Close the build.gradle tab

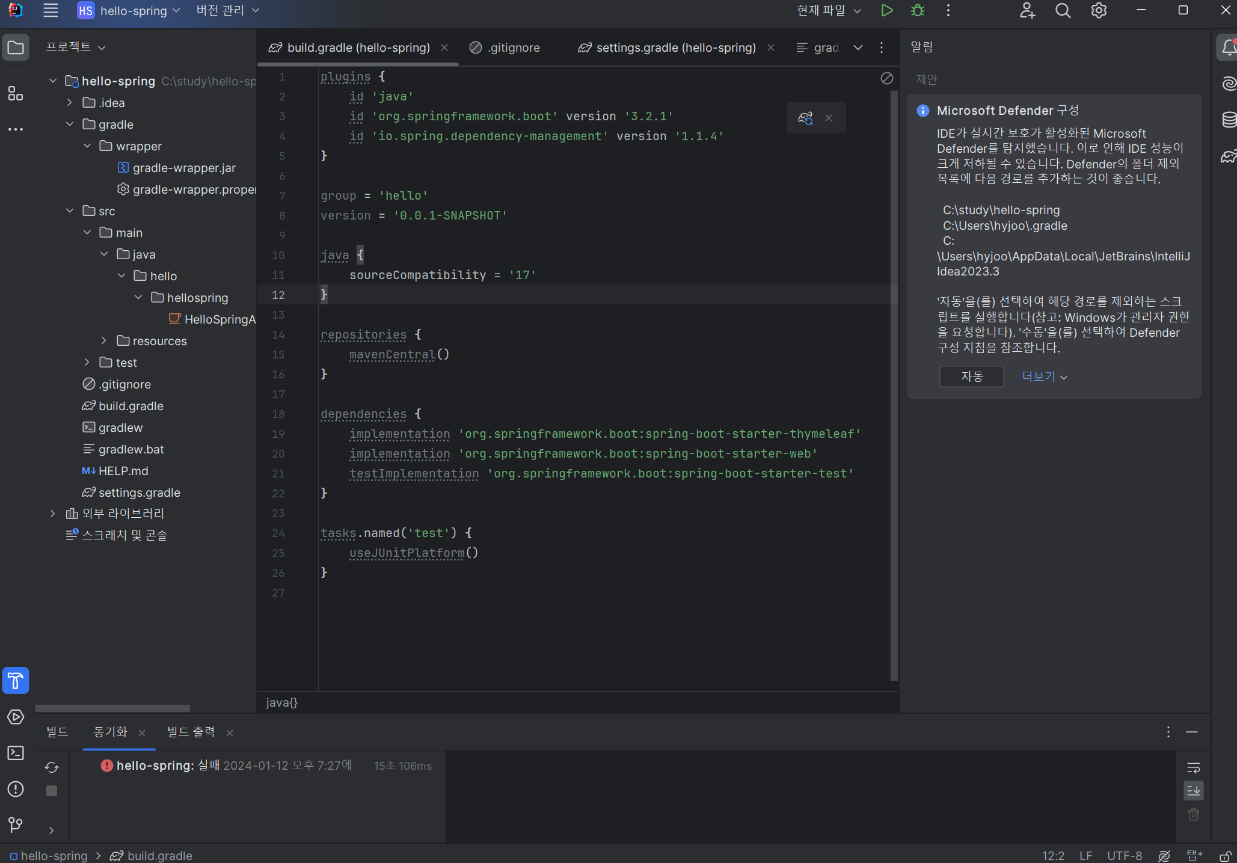(x=444, y=48)
